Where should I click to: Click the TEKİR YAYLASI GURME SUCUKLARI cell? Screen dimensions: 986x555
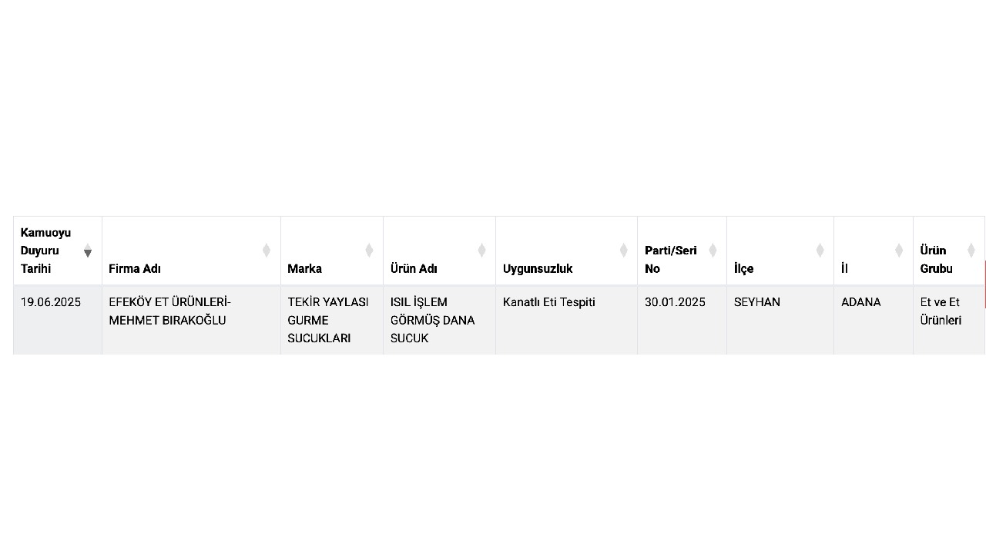[332, 320]
